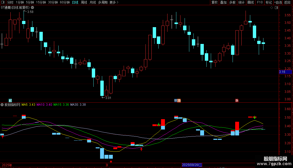Click green down arrow at indicator's right peak
This screenshot has width=293, height=168.
tap(255, 117)
